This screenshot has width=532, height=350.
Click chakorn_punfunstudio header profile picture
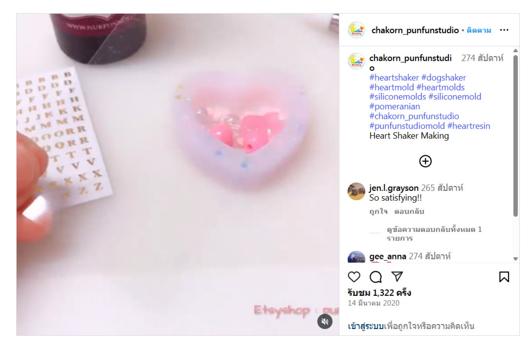356,30
